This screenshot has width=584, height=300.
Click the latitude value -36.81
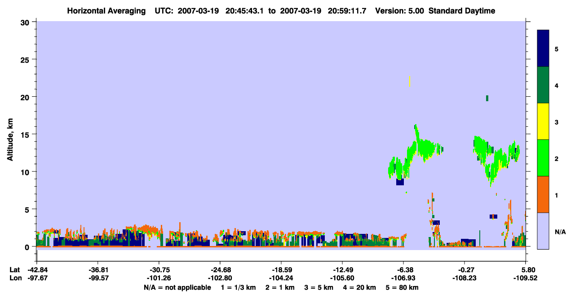97,270
